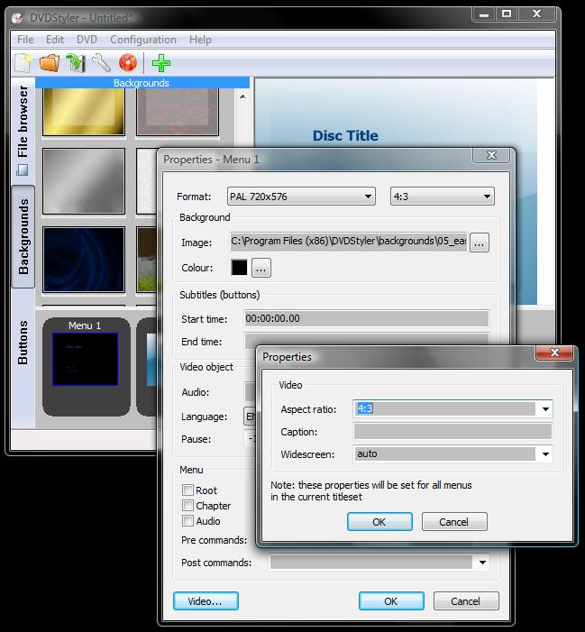Open DVD options via the wrench icon

coord(101,63)
